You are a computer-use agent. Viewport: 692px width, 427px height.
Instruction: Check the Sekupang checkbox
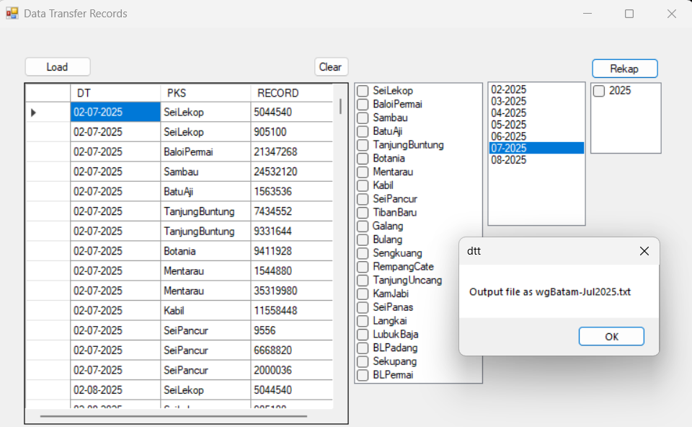363,361
